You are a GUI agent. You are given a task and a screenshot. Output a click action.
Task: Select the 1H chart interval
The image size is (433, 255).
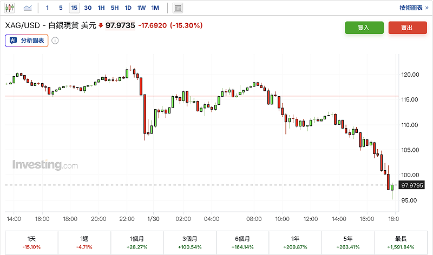[x=101, y=8]
